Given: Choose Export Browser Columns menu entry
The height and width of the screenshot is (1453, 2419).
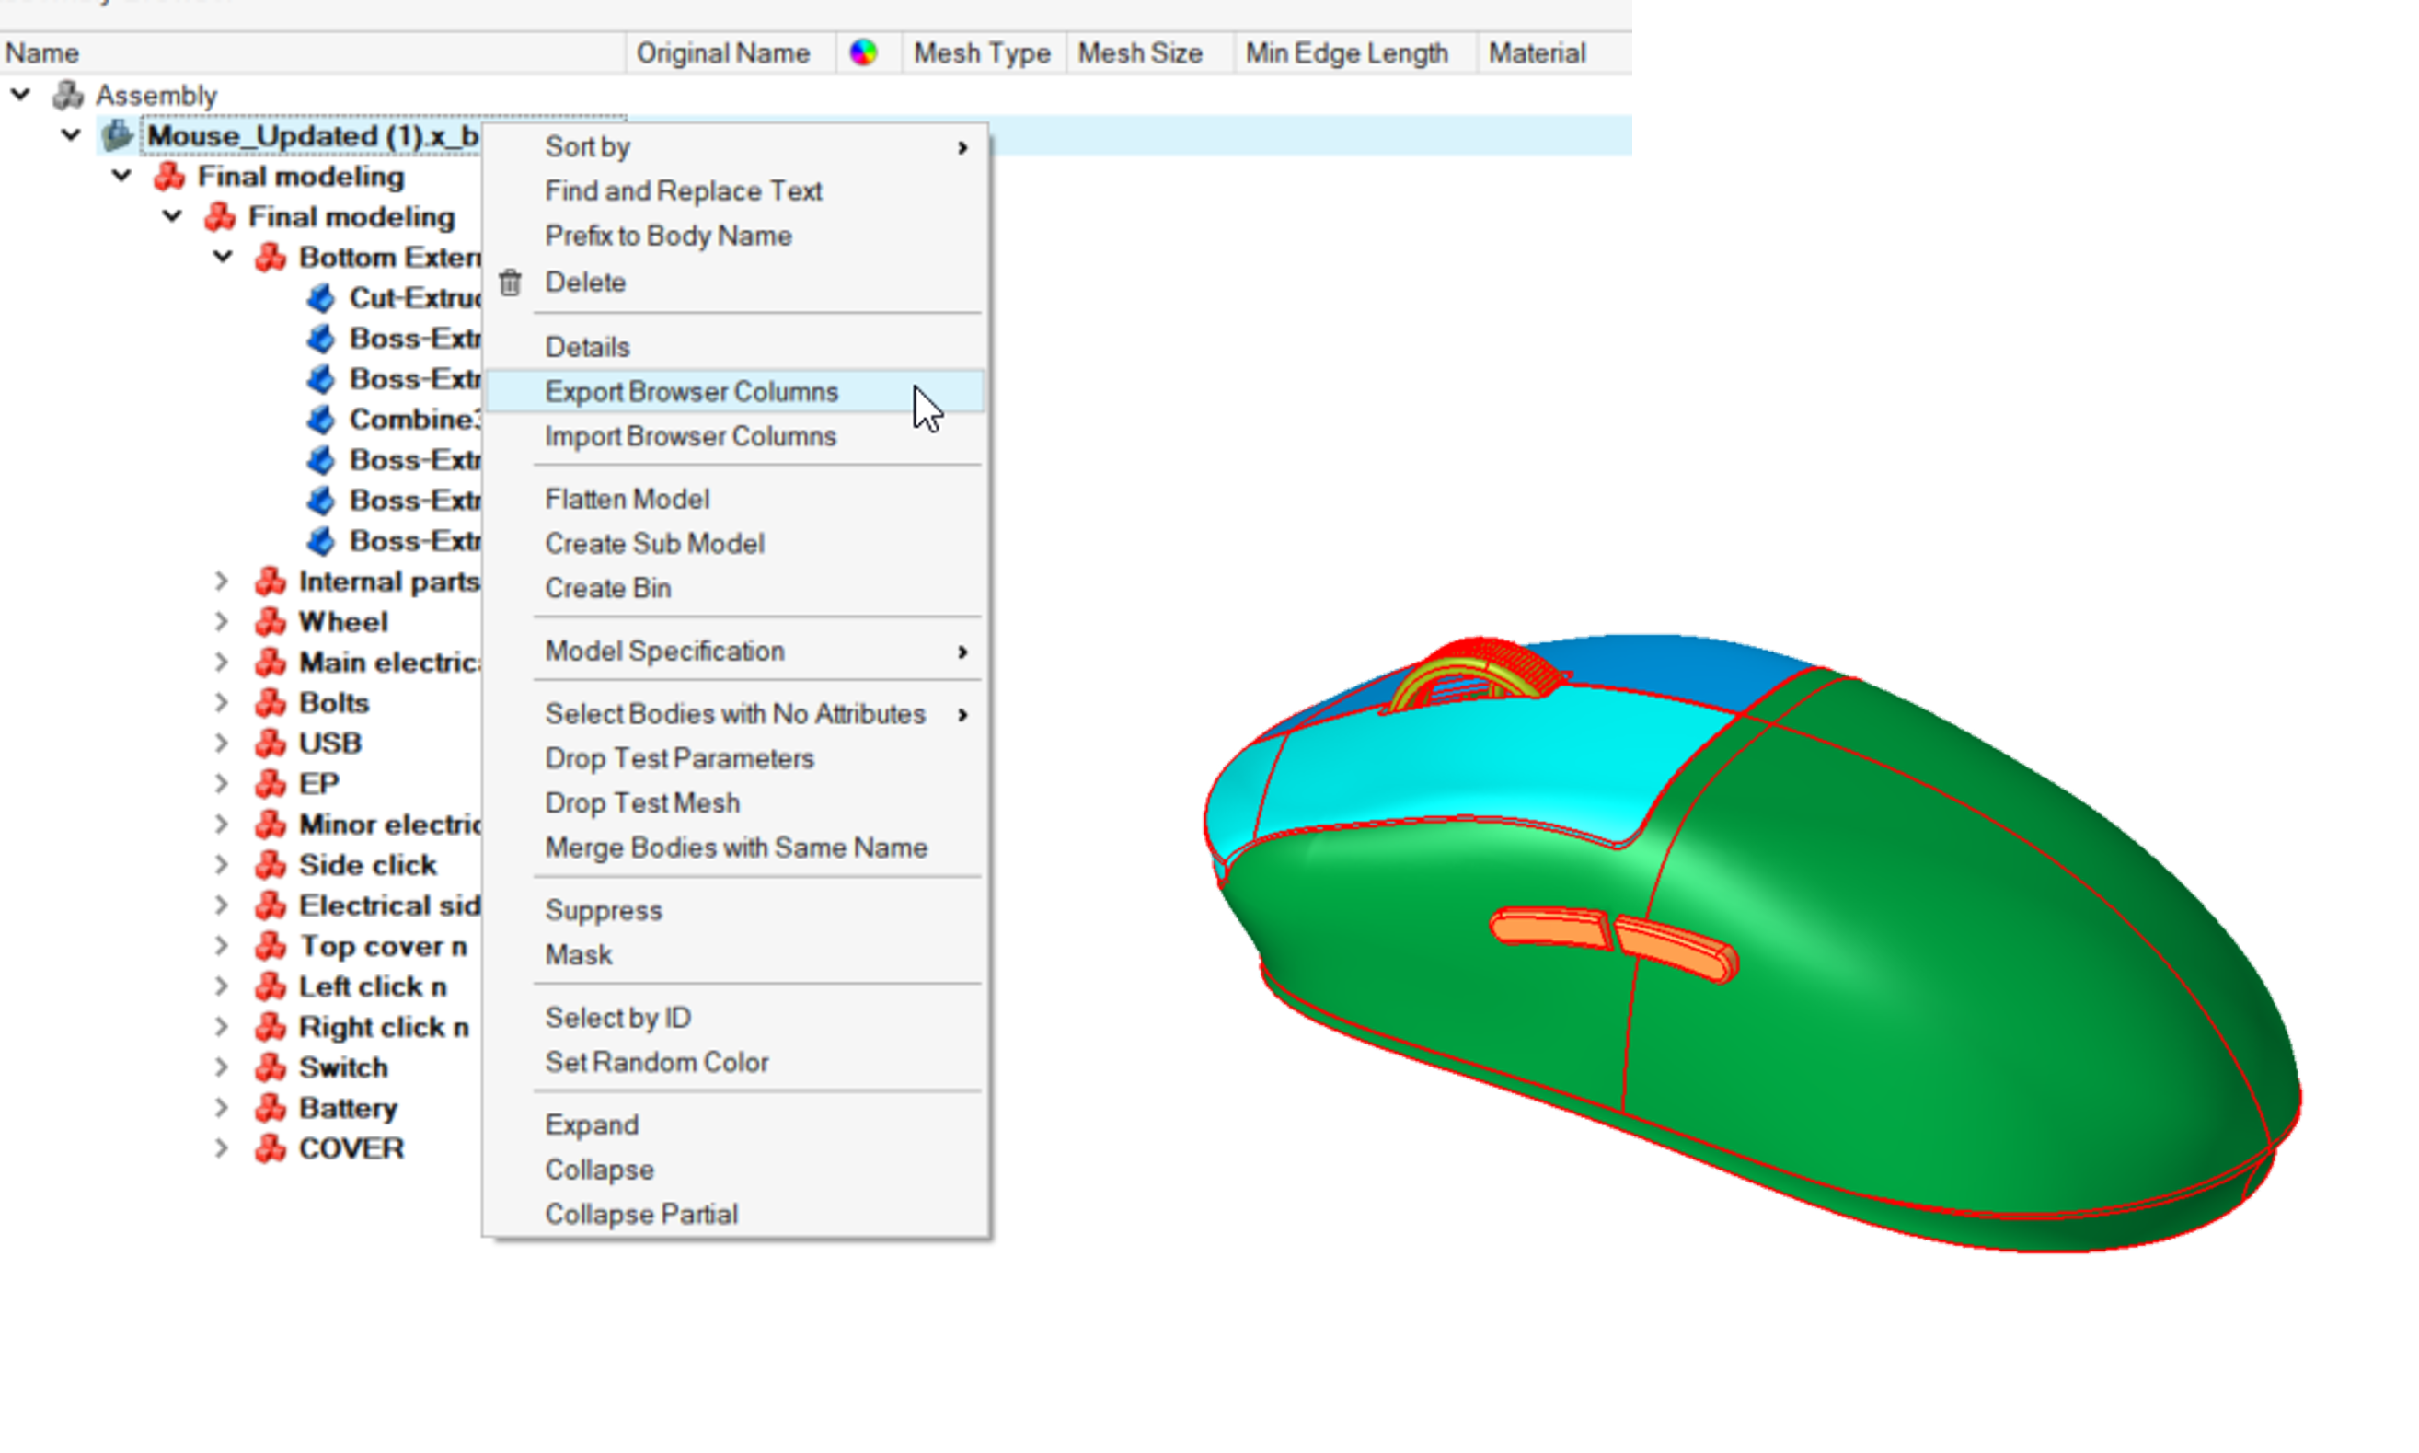Looking at the screenshot, I should click(x=691, y=392).
